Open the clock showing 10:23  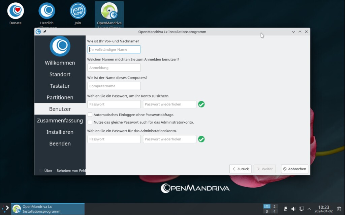pos(323,209)
